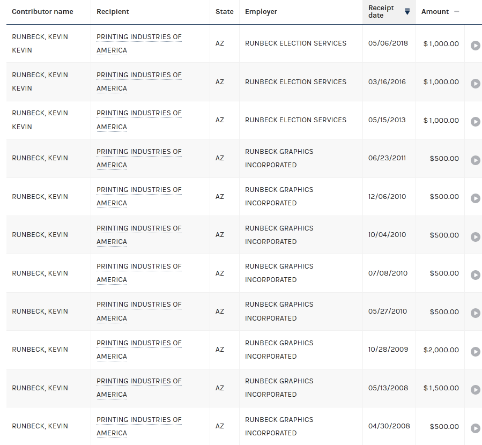The image size is (482, 445).
Task: Select the 06/23/2011 receipt date cell
Action: click(387, 158)
